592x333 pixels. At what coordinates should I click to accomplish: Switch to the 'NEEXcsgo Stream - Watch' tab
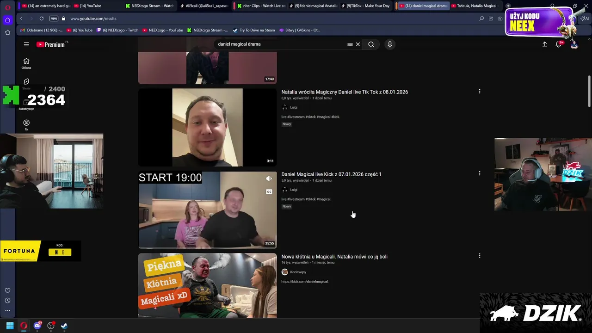click(150, 6)
